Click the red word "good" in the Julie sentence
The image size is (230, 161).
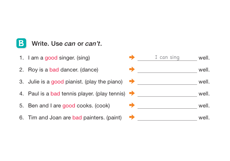point(57,82)
